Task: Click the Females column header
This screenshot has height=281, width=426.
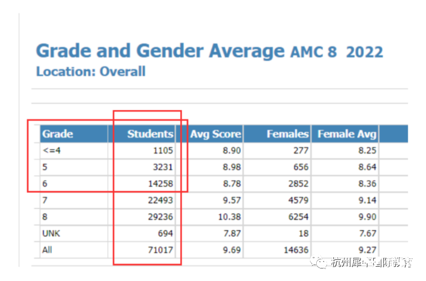Action: point(278,134)
